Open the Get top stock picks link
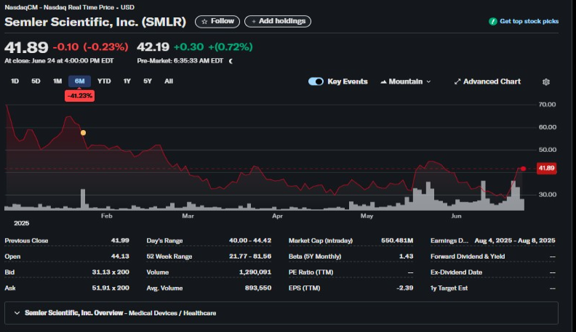Screen dimensions: 576x332 tap(529, 21)
